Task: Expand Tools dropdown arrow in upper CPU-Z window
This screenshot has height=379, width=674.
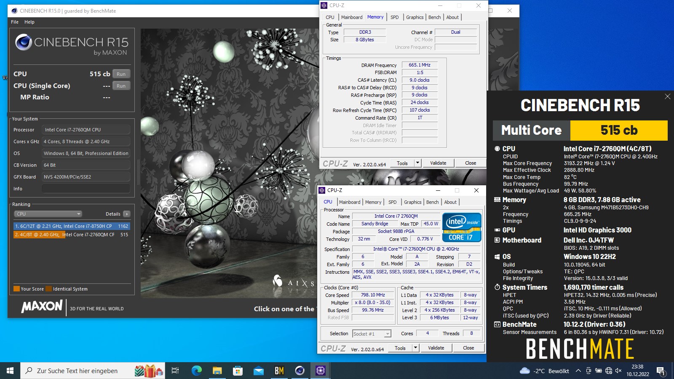Action: [x=417, y=163]
